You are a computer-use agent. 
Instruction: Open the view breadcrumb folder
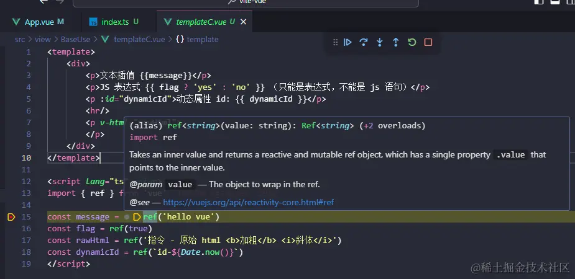coord(42,40)
